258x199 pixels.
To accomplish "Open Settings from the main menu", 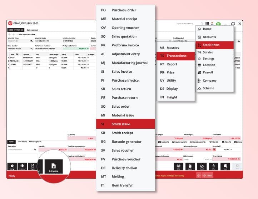I will point(214,58).
